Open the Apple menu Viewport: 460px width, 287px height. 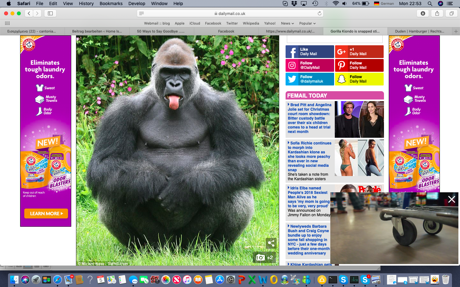pos(9,4)
